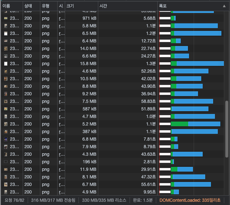The height and width of the screenshot is (205, 230).
Task: Click the DOMContentLoaded: 335밀리초 status entry
Action: click(x=190, y=200)
